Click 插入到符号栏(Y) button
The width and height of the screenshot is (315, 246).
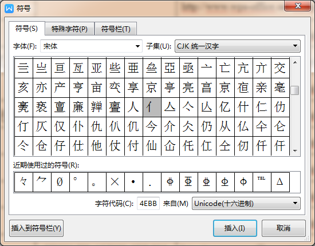[36, 228]
